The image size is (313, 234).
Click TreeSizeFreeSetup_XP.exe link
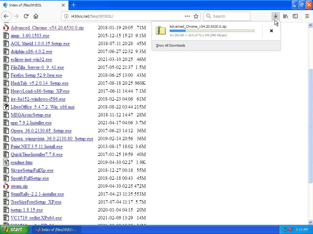[x=36, y=202]
